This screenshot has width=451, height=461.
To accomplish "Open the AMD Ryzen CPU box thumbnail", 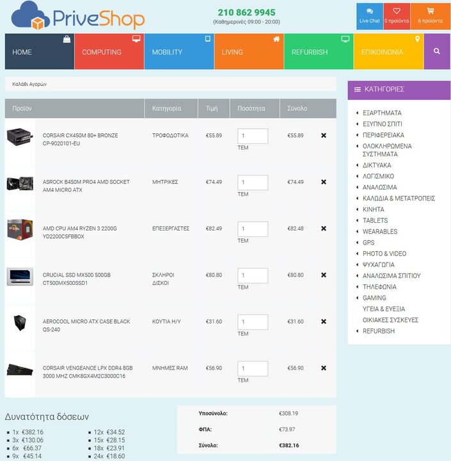I will 20,230.
